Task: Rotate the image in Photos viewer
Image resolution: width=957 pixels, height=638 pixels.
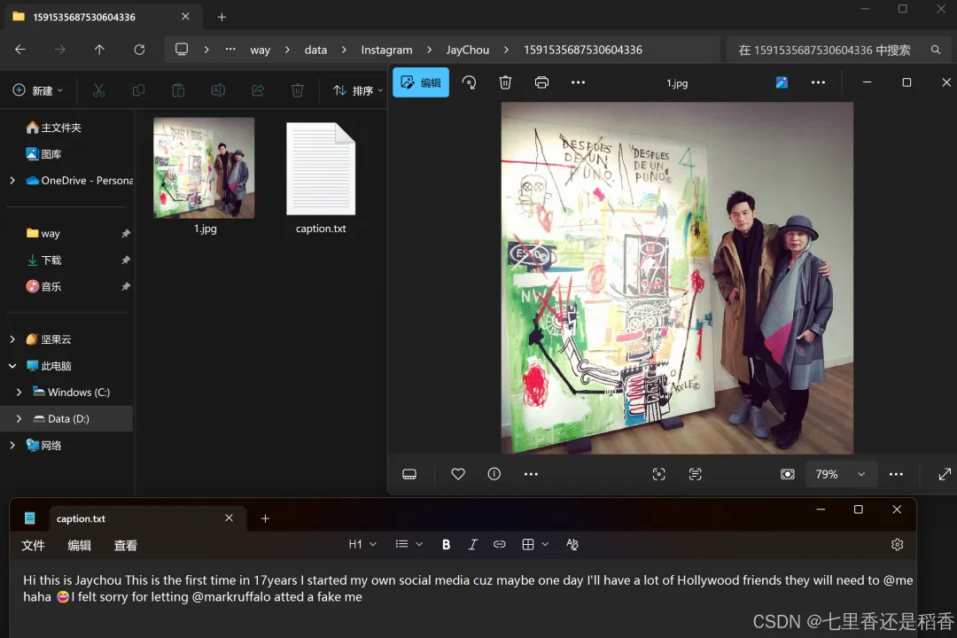Action: (469, 82)
